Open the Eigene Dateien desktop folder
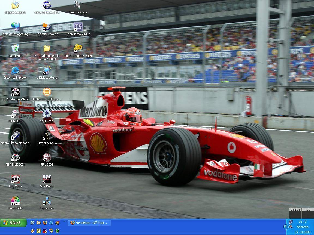 click(x=16, y=7)
